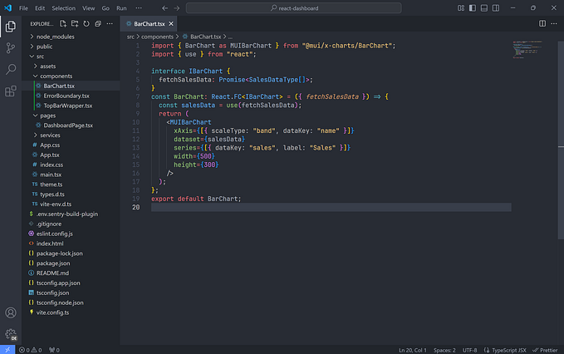Click the src breadcrumb
Viewport: 564px width, 354px height.
(130, 37)
